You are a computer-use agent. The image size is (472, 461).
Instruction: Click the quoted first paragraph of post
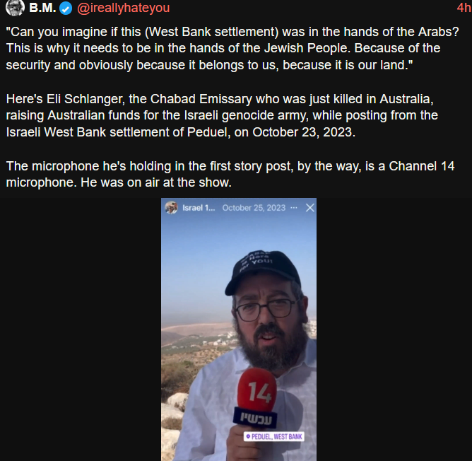[x=232, y=49]
